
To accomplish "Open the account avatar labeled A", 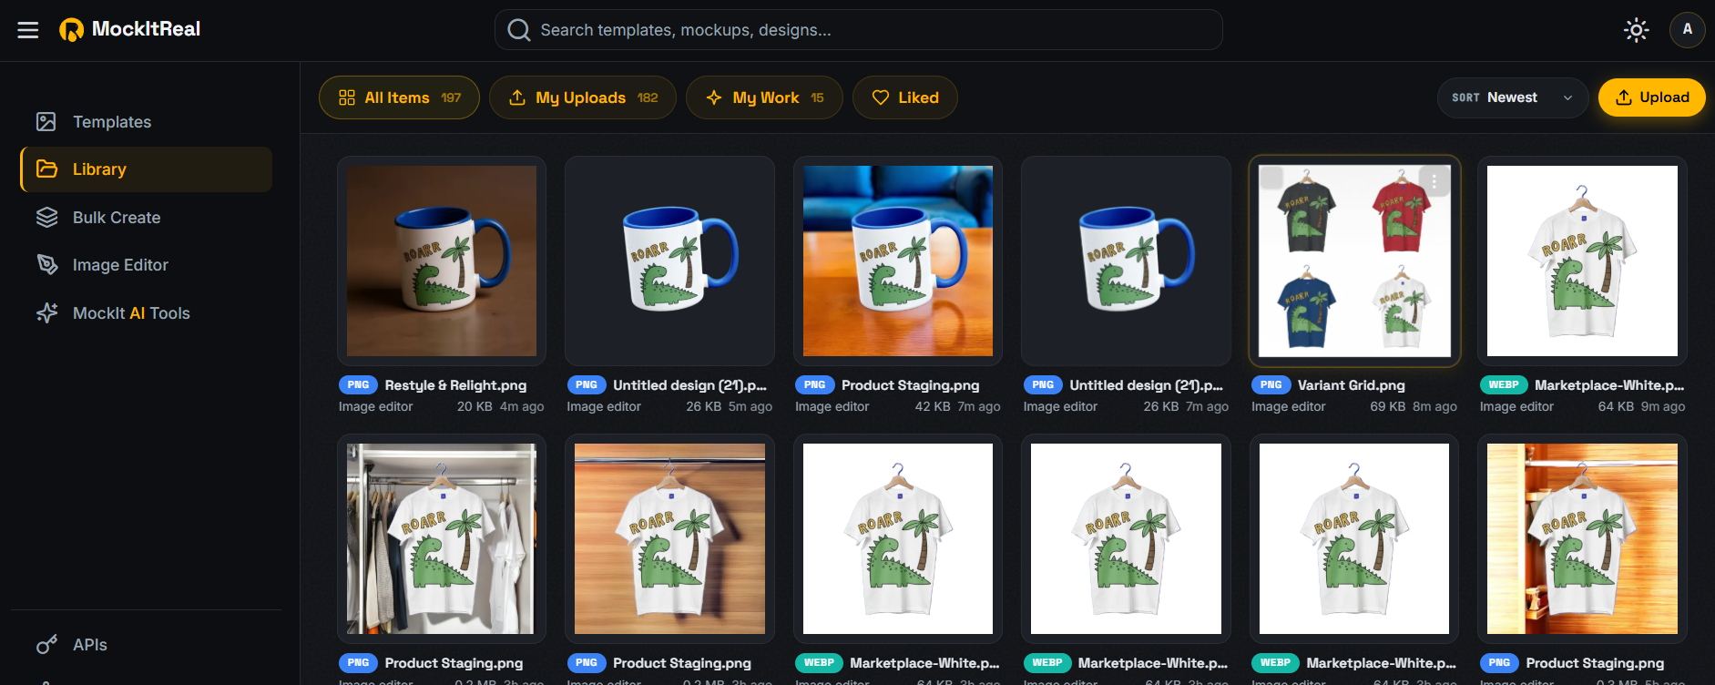I will (1687, 29).
